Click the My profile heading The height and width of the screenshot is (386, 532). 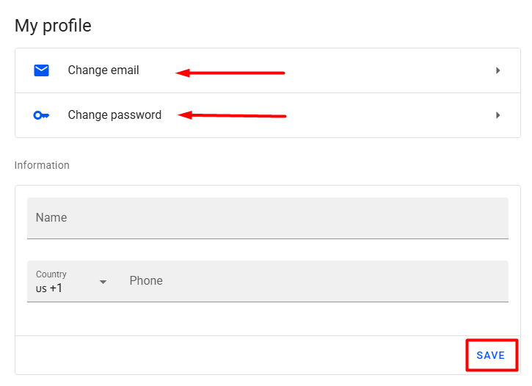click(x=53, y=26)
